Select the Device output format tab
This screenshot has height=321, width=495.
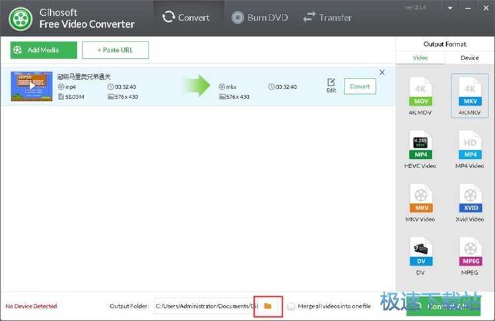pyautogui.click(x=470, y=58)
